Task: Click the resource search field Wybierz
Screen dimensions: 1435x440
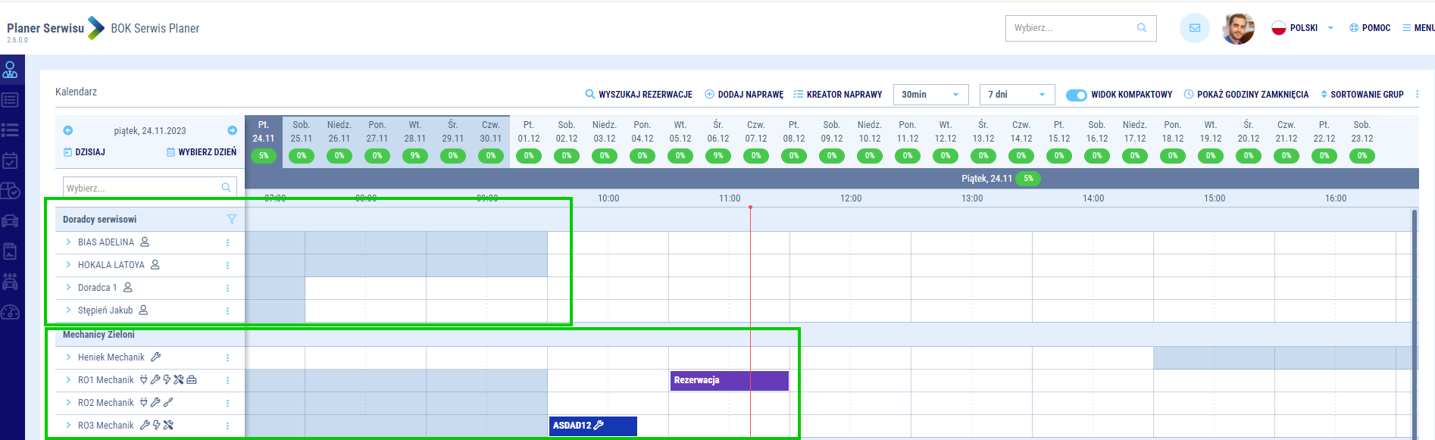Action: (x=142, y=188)
